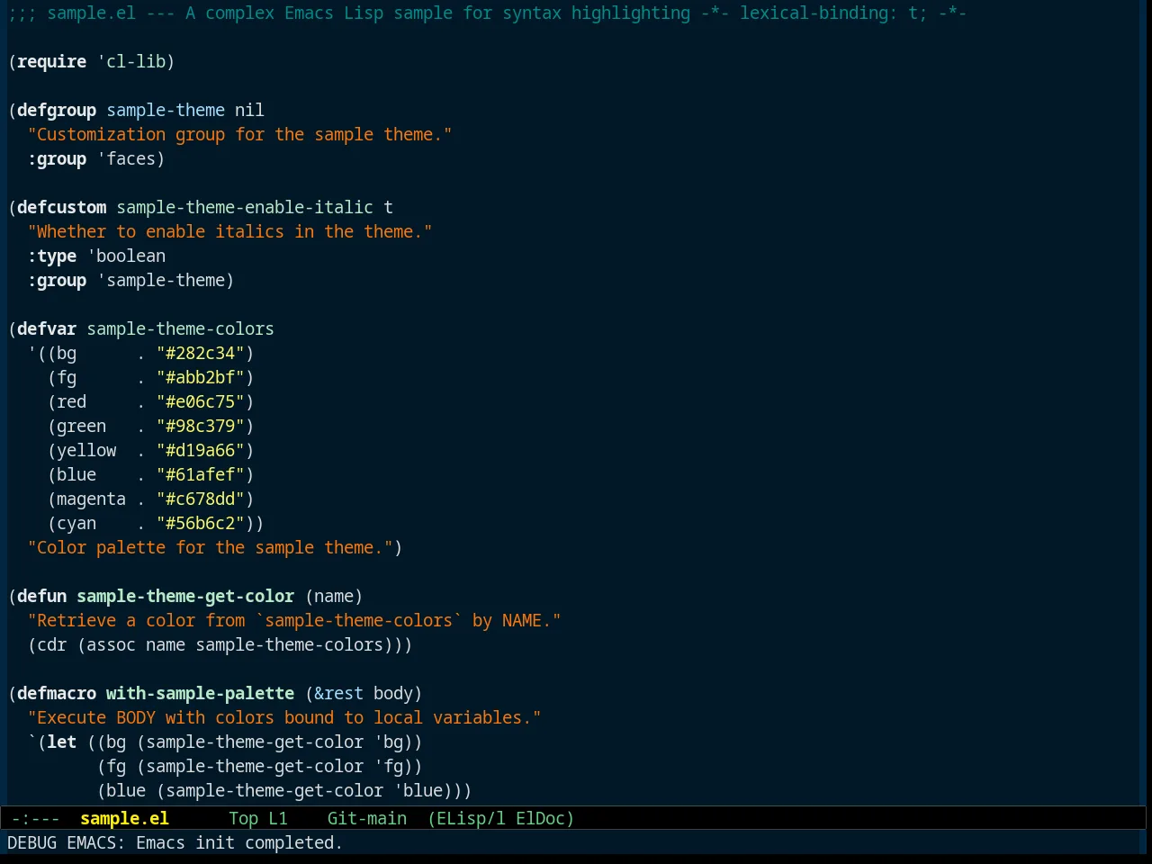Click the color string "#56b6c2"
The width and height of the screenshot is (1152, 864).
tap(200, 523)
